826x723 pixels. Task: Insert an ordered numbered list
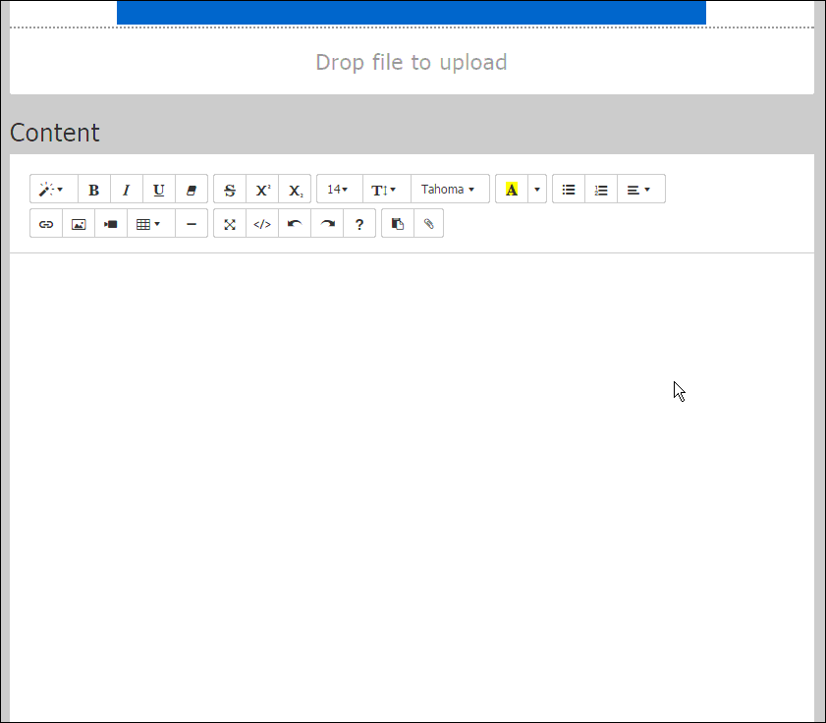[x=601, y=190]
